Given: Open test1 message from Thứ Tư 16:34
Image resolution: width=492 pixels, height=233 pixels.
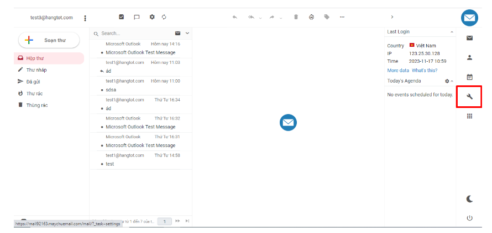Looking at the screenshot, I should tap(141, 105).
